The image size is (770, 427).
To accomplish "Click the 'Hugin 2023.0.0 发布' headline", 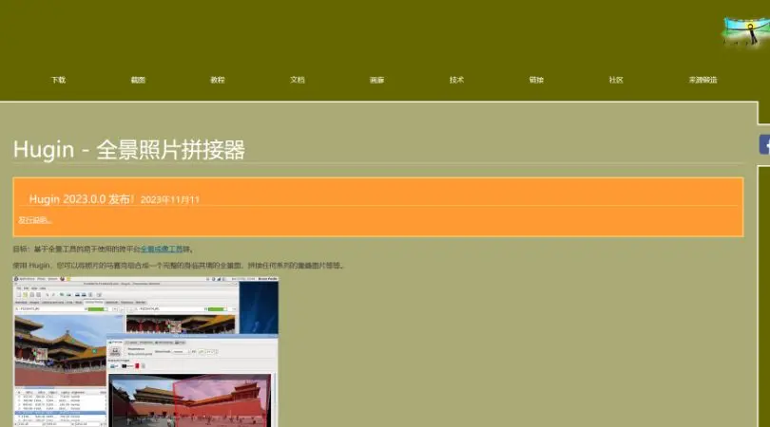I will coord(82,199).
